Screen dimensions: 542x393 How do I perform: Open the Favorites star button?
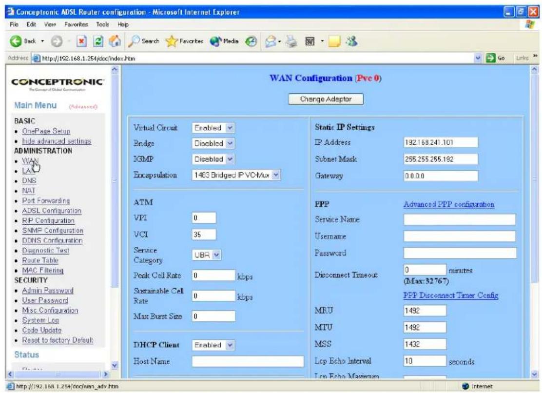(184, 41)
